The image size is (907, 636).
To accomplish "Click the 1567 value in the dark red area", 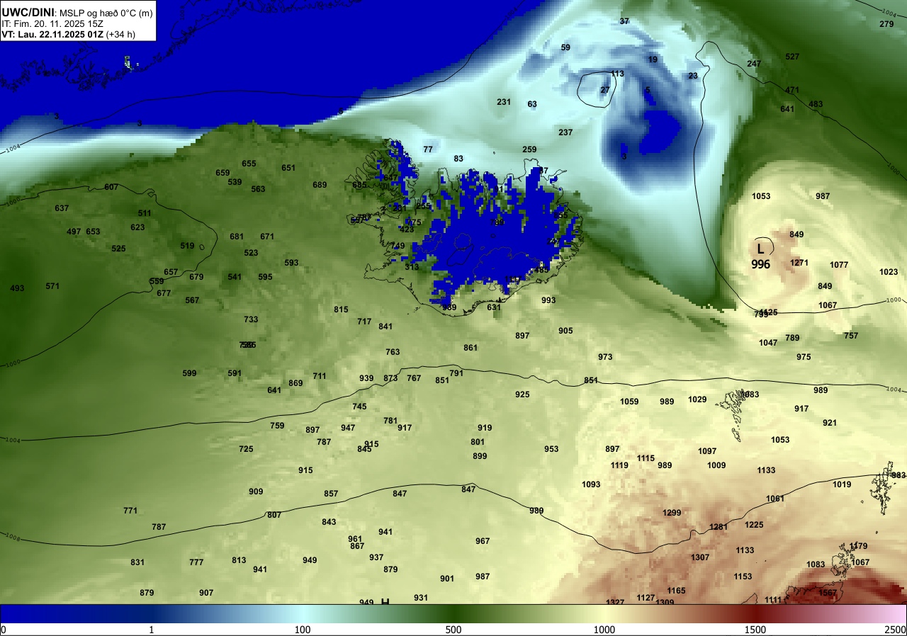I will [828, 593].
